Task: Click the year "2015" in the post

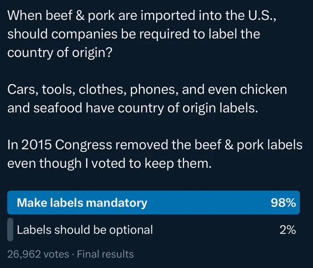Action: [x=36, y=145]
